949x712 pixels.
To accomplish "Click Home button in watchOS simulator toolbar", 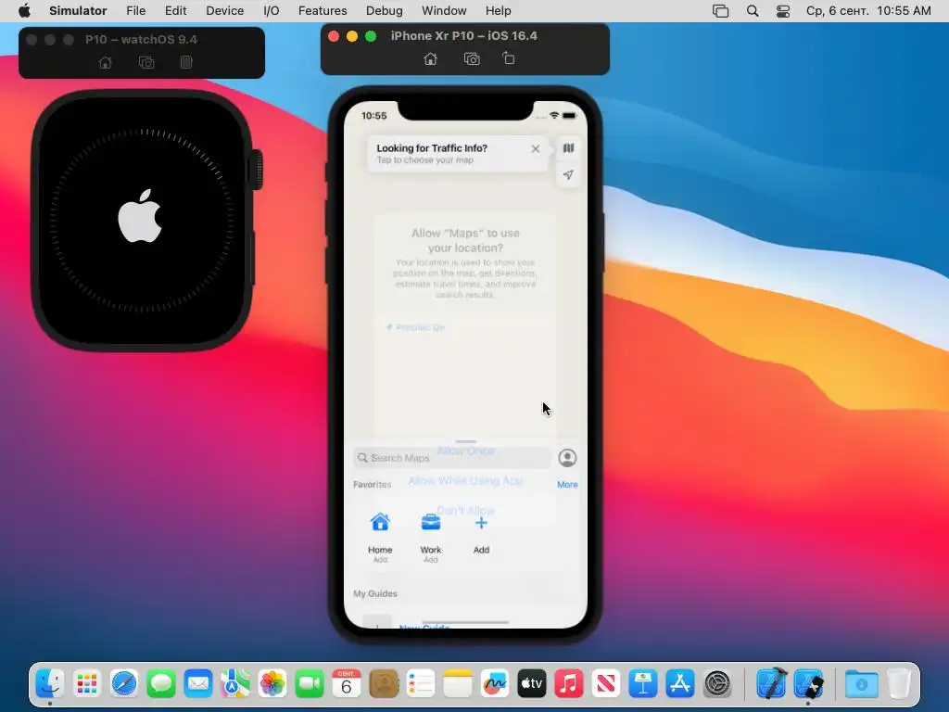I will (106, 62).
